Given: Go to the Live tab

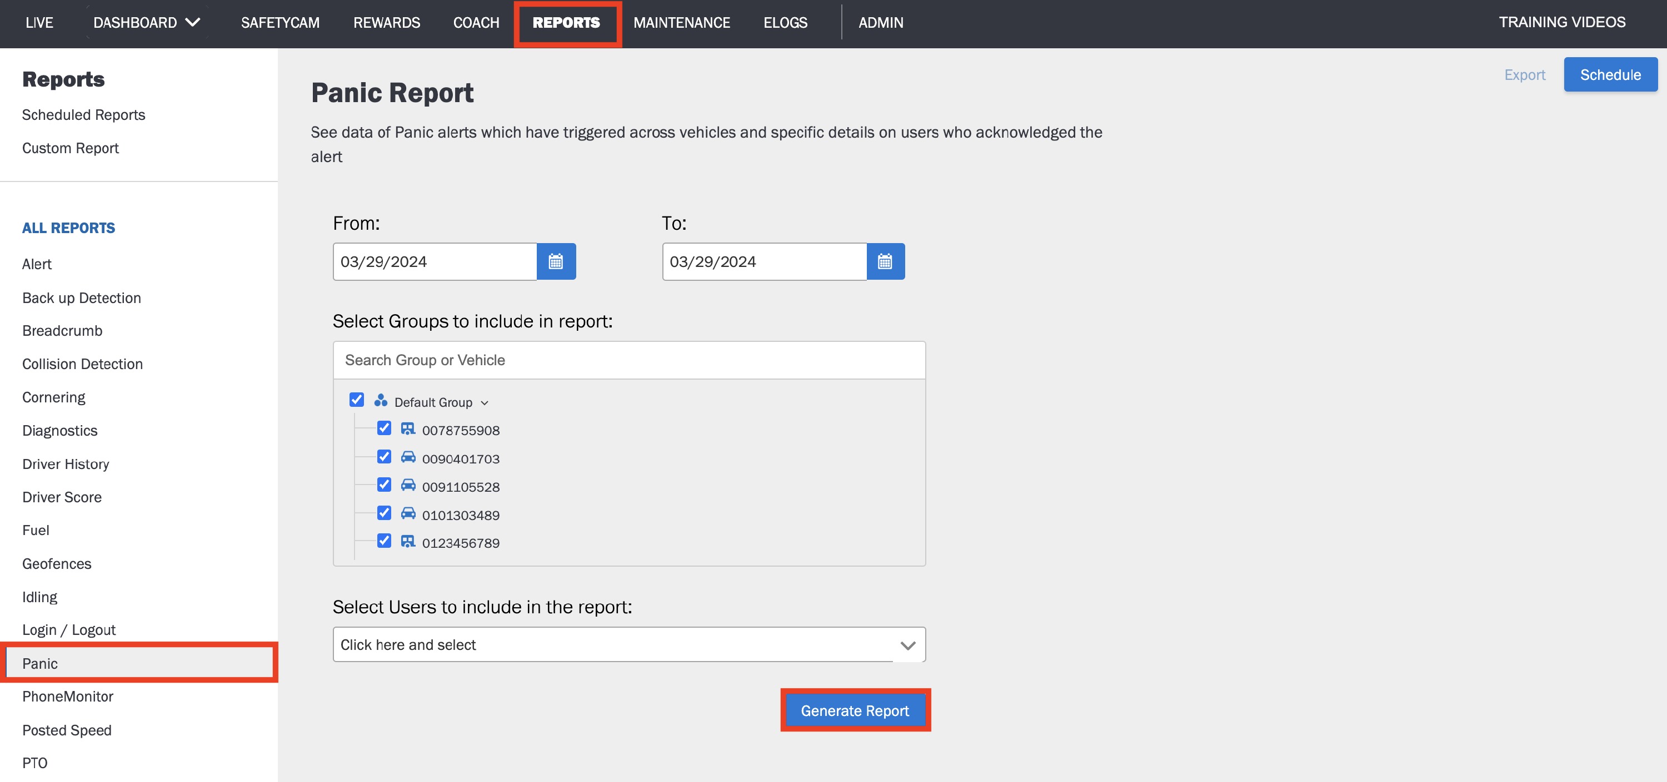Looking at the screenshot, I should pos(39,23).
